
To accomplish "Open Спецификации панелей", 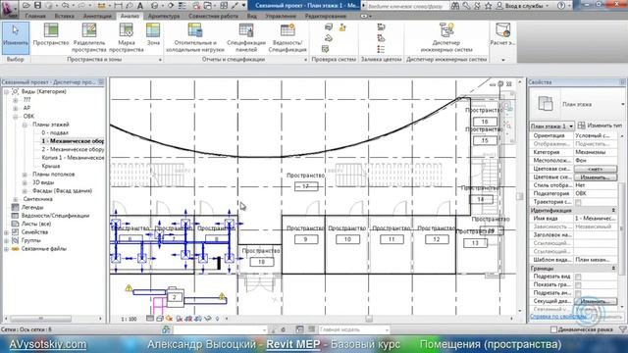I will tap(246, 38).
